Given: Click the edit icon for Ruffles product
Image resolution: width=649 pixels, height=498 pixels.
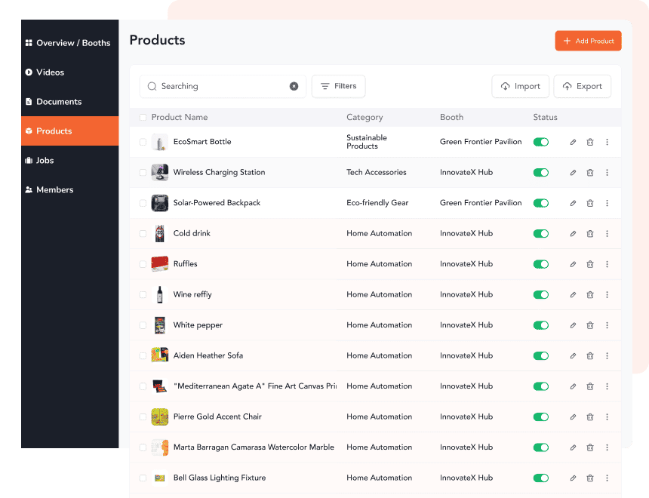Looking at the screenshot, I should coord(573,264).
